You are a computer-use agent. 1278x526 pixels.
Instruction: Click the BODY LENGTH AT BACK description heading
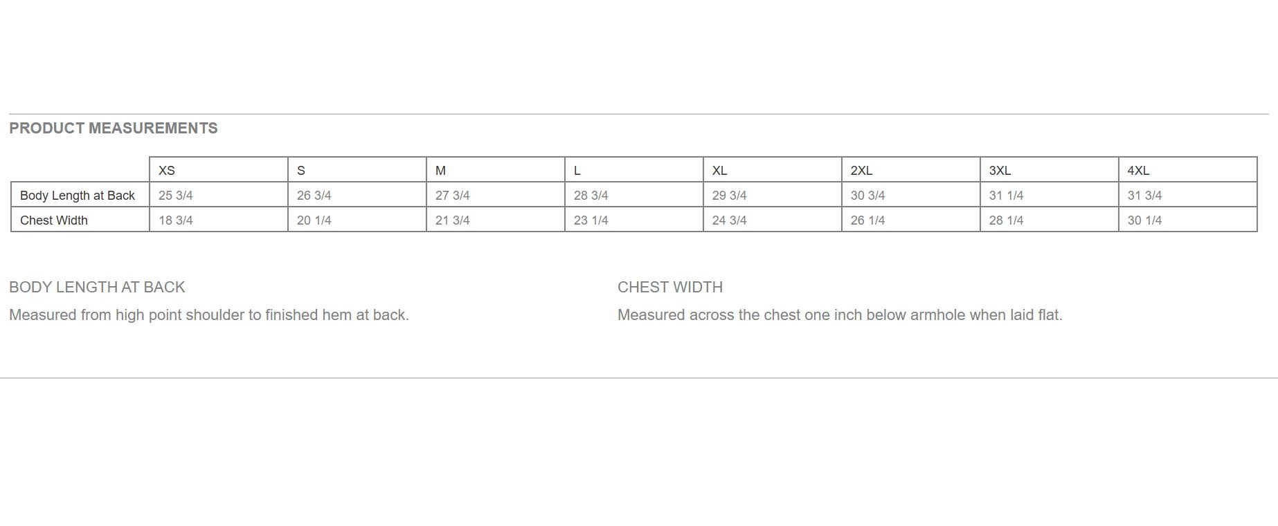tap(97, 288)
